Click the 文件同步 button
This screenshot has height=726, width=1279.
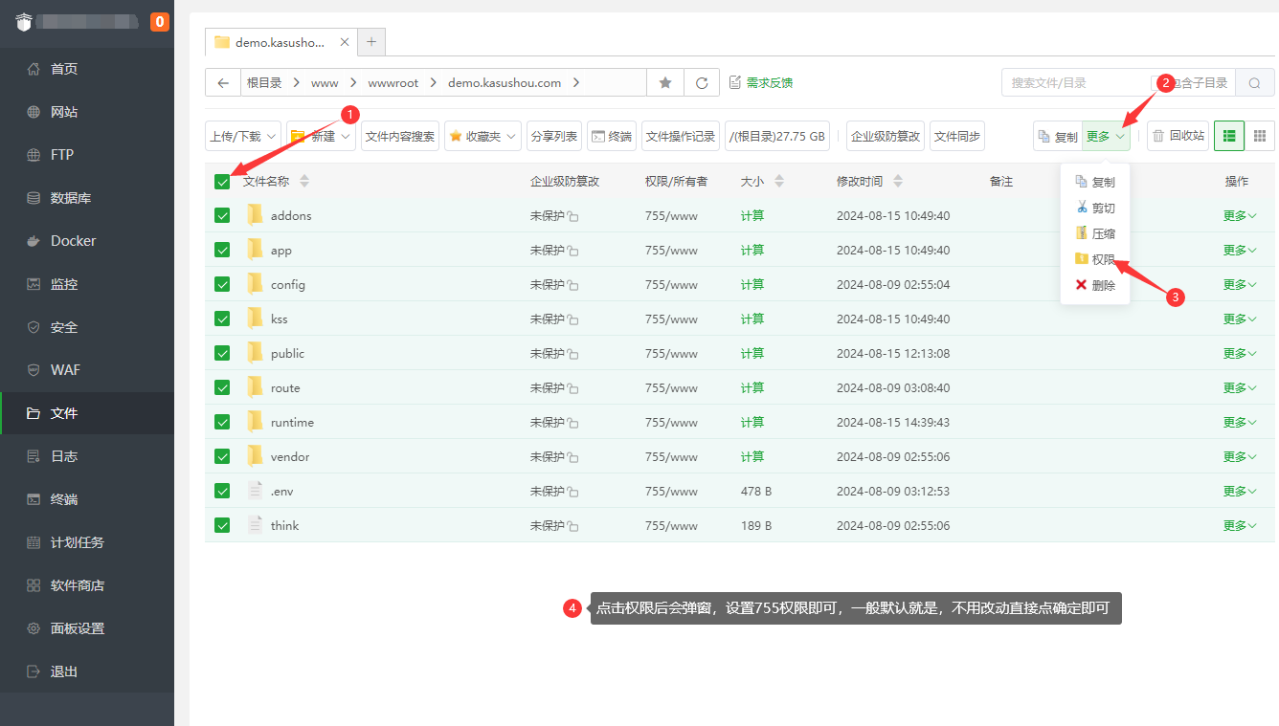(957, 136)
